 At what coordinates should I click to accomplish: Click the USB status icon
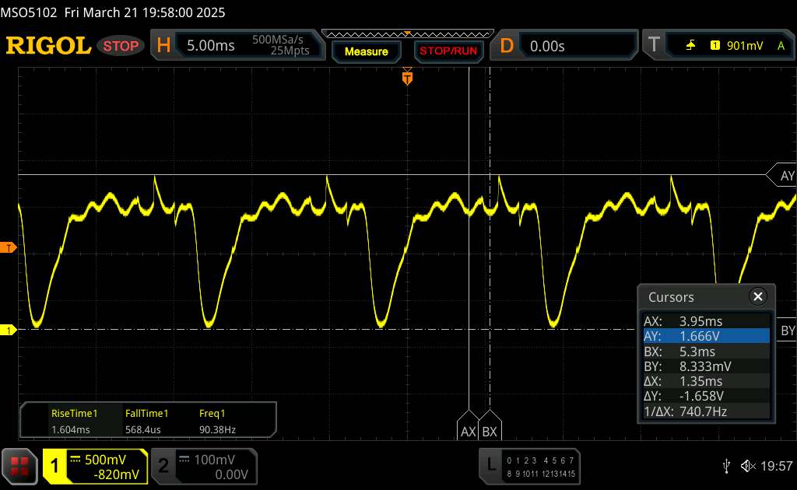click(726, 466)
